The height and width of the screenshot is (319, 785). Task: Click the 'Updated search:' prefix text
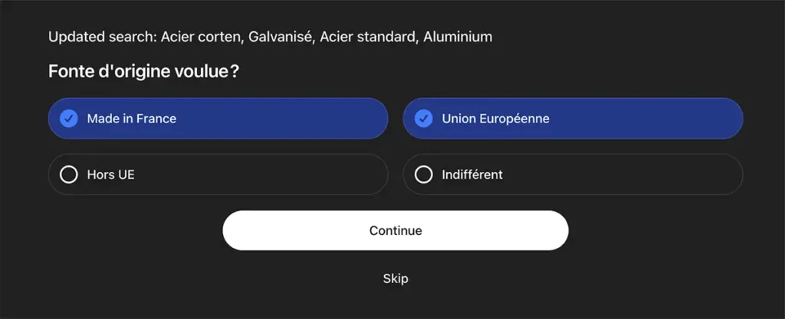[x=102, y=37]
